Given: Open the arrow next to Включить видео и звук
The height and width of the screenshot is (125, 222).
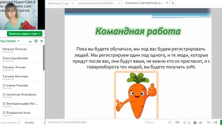Looking at the screenshot, I should coord(40,34).
